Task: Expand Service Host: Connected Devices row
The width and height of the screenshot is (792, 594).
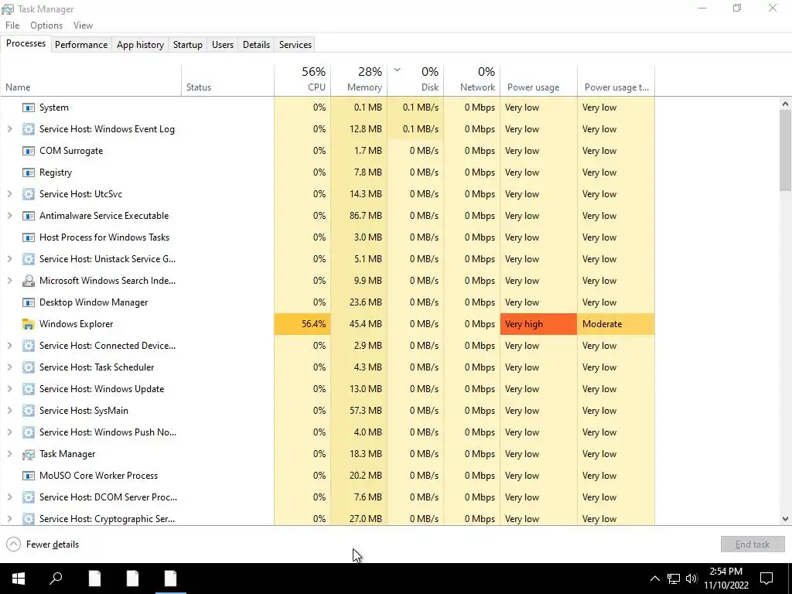Action: (9, 346)
